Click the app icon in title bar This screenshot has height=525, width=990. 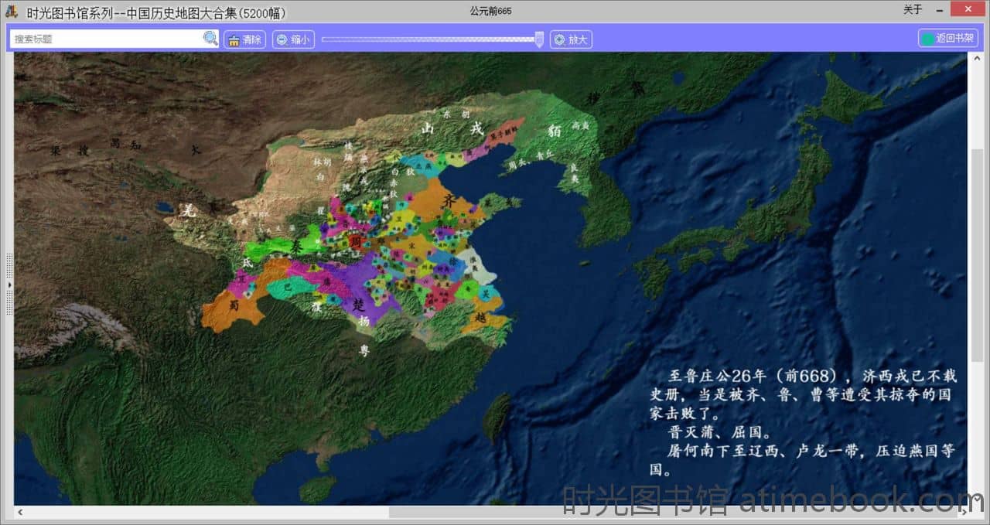pos(12,11)
